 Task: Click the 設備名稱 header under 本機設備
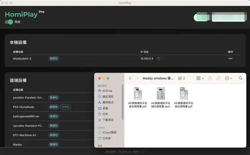pos(18,52)
